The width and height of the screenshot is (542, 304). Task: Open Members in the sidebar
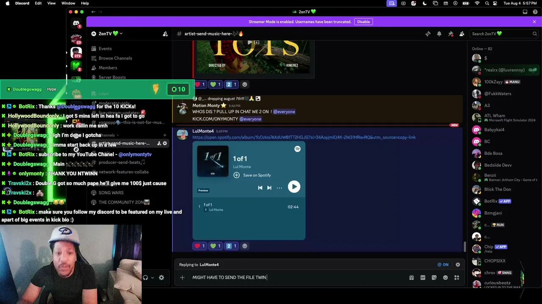point(108,68)
